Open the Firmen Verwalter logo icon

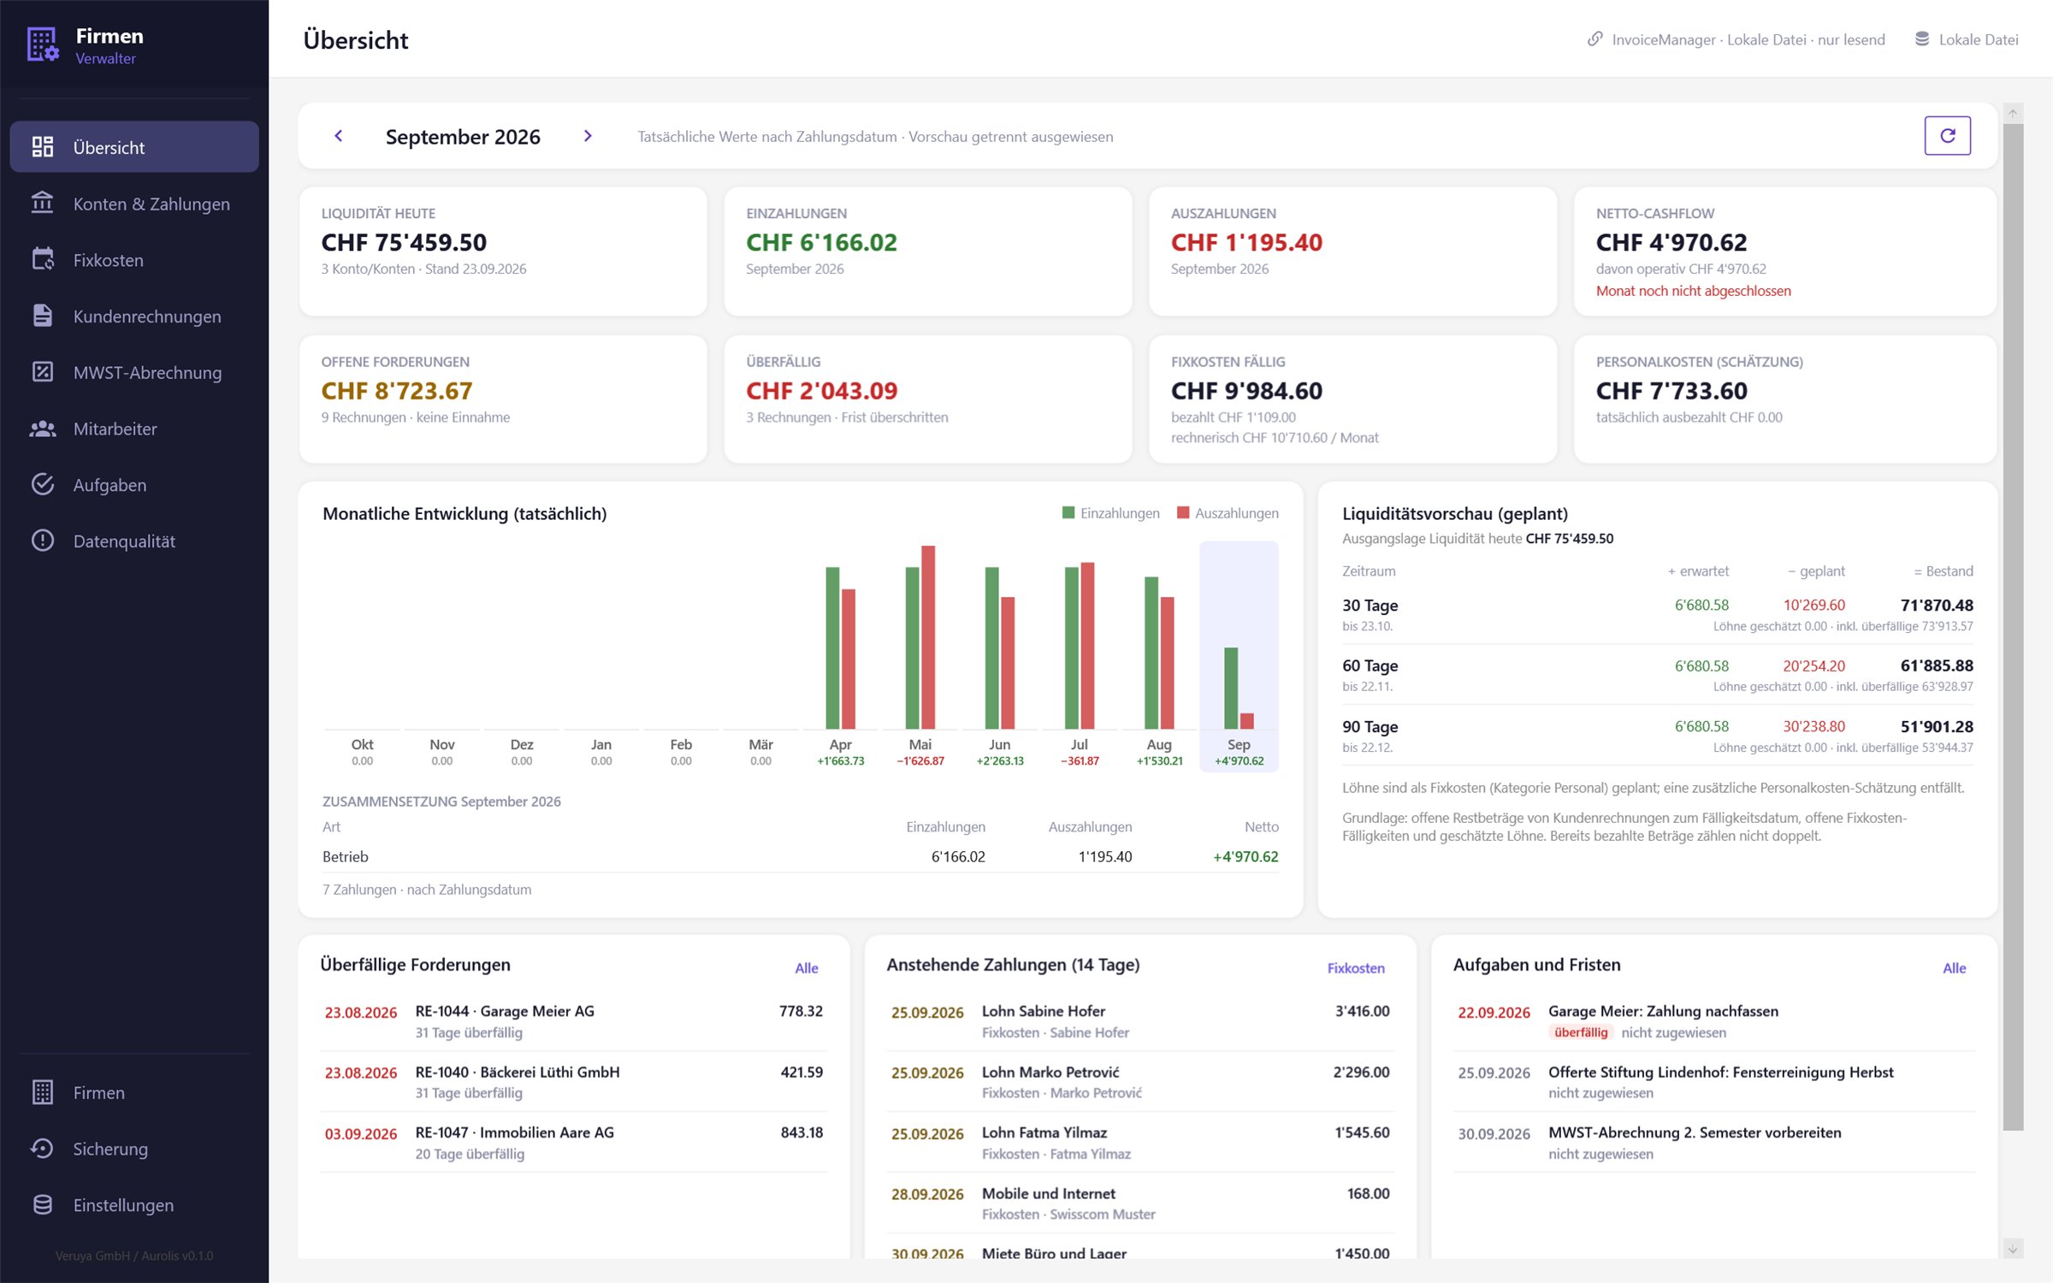click(x=43, y=44)
